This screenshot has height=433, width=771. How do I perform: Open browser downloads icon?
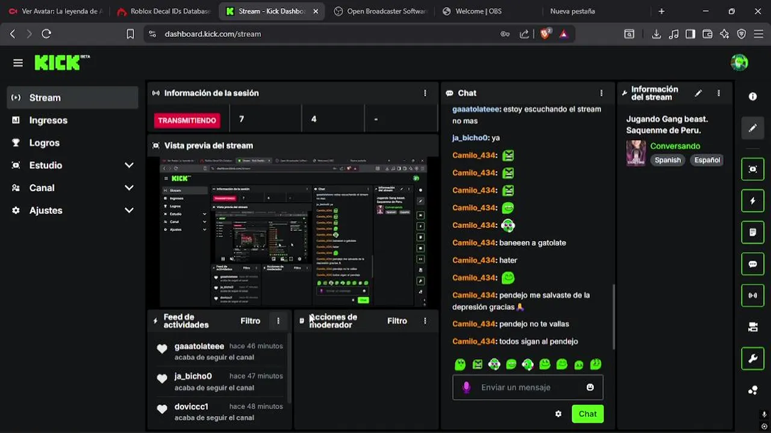pos(657,34)
